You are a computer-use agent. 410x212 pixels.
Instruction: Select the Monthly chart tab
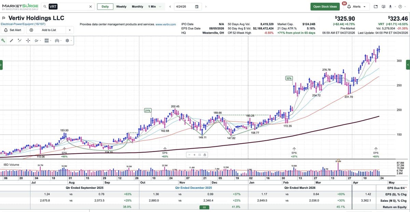click(x=137, y=6)
